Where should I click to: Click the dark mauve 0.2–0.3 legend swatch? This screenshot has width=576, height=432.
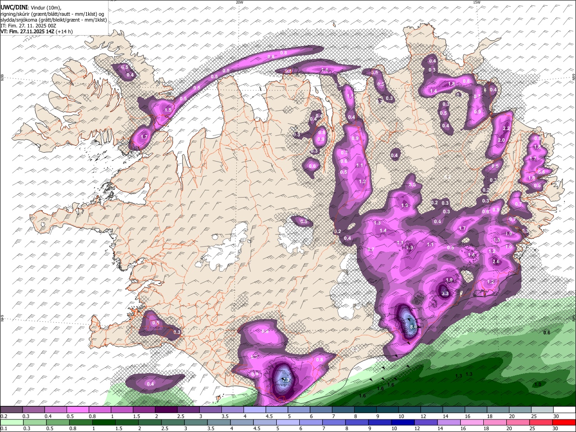click(12, 410)
